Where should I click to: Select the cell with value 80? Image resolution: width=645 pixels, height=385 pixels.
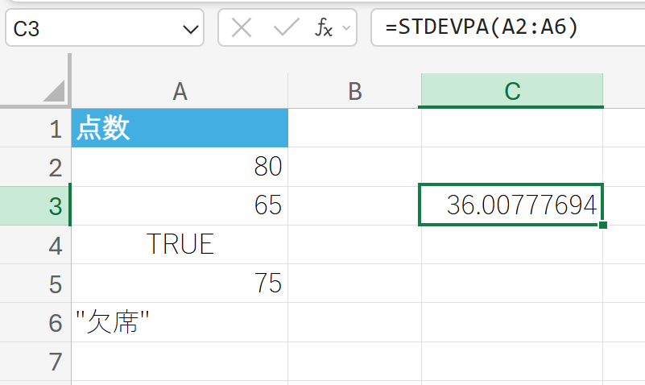[x=180, y=167]
